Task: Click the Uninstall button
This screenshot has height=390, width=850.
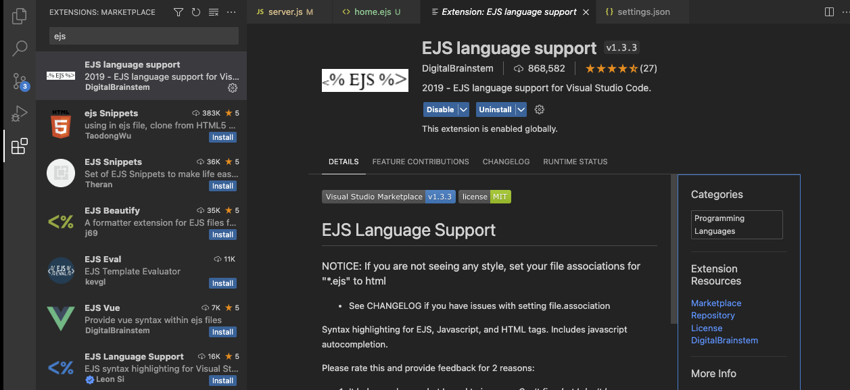Action: tap(495, 109)
